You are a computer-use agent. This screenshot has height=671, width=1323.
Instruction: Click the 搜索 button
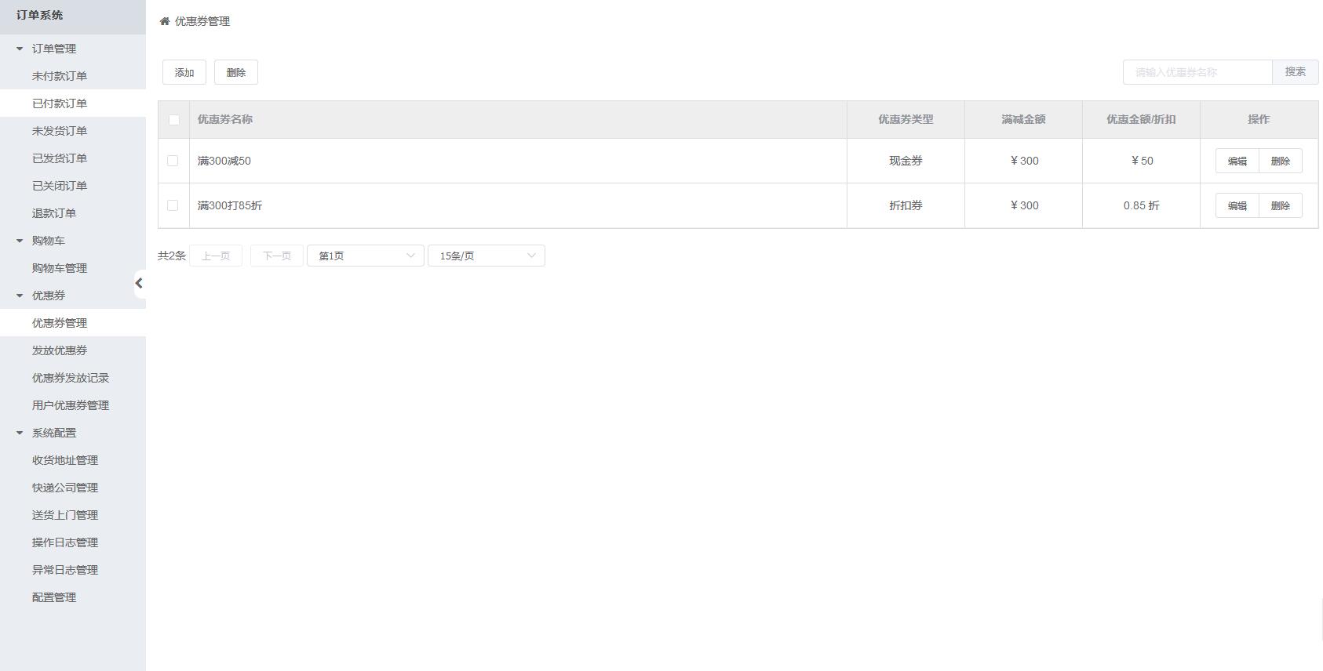(x=1296, y=72)
